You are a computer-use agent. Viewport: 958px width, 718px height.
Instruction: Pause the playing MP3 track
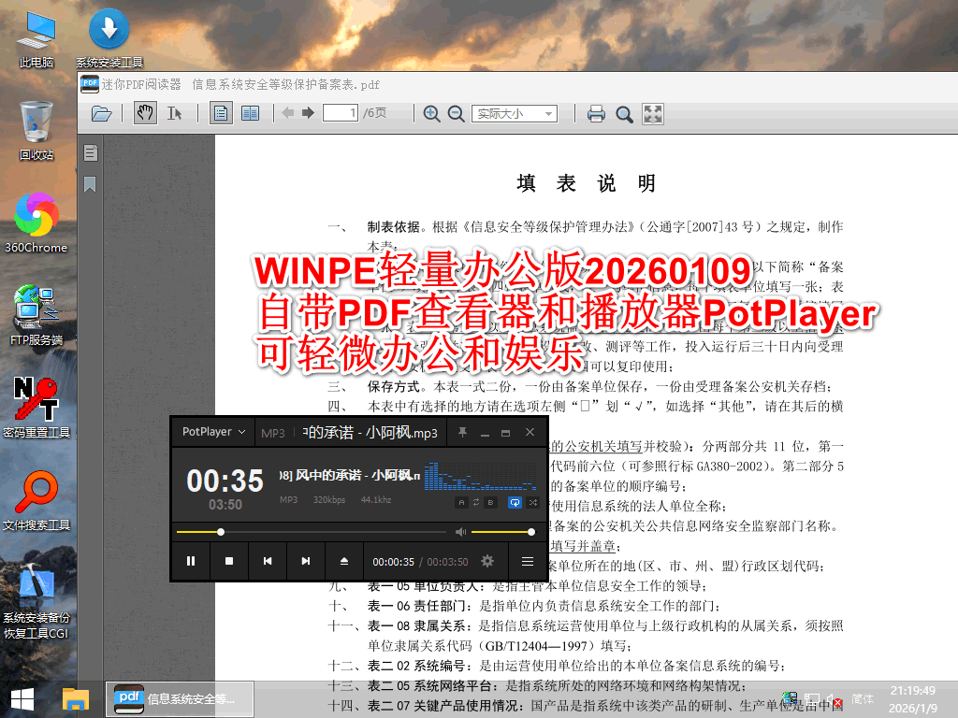tap(191, 561)
